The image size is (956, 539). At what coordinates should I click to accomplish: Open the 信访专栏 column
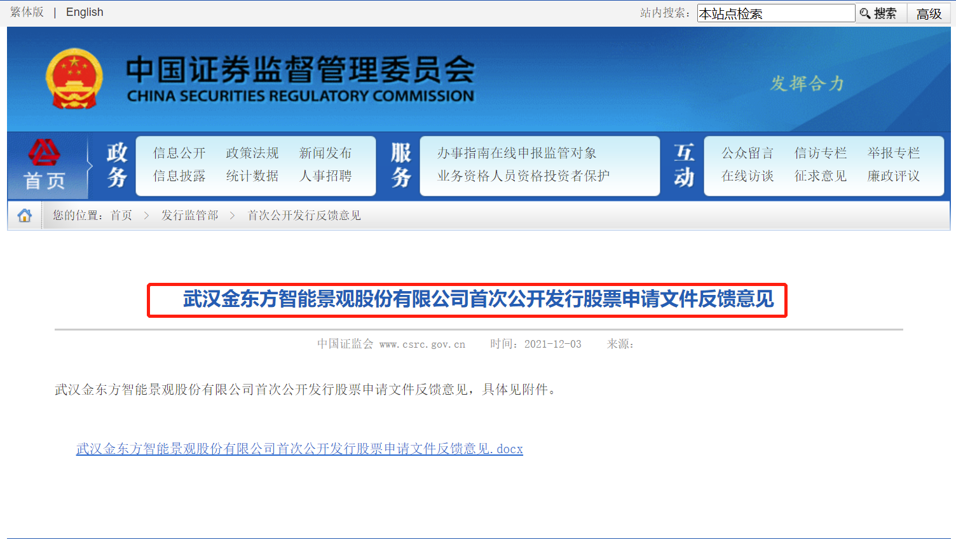pos(821,153)
